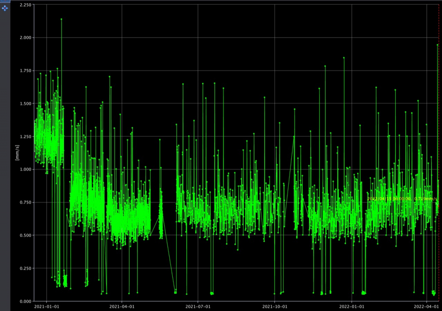Click the 0.500 y-axis tick label

tap(25, 236)
